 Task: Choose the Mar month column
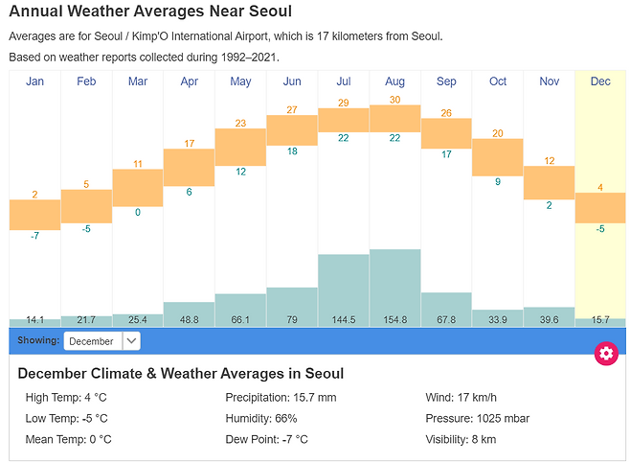(x=138, y=81)
